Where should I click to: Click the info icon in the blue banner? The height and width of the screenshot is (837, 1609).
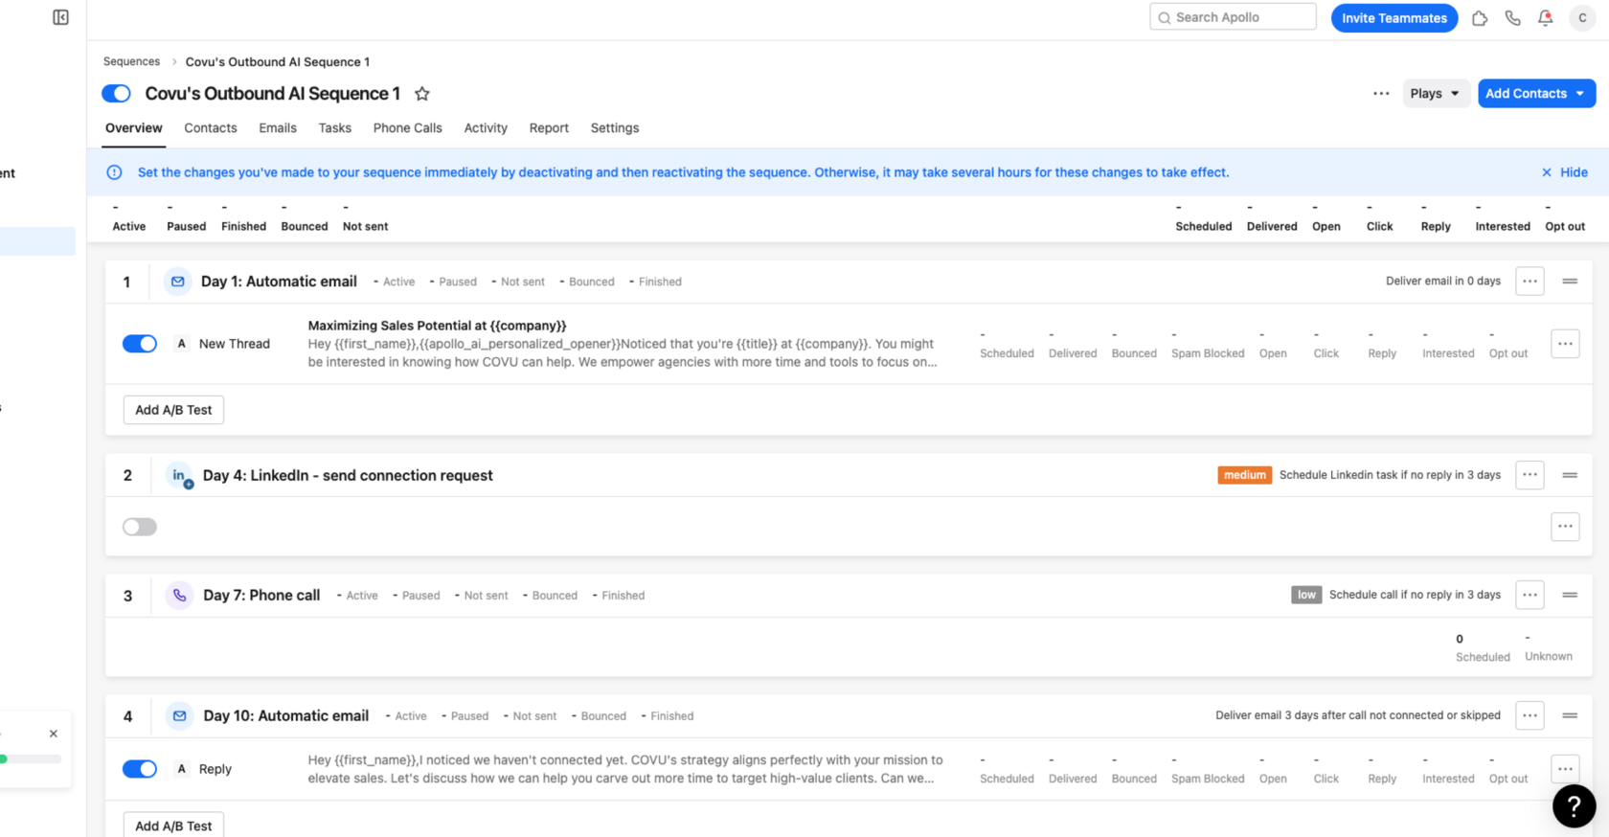(114, 172)
